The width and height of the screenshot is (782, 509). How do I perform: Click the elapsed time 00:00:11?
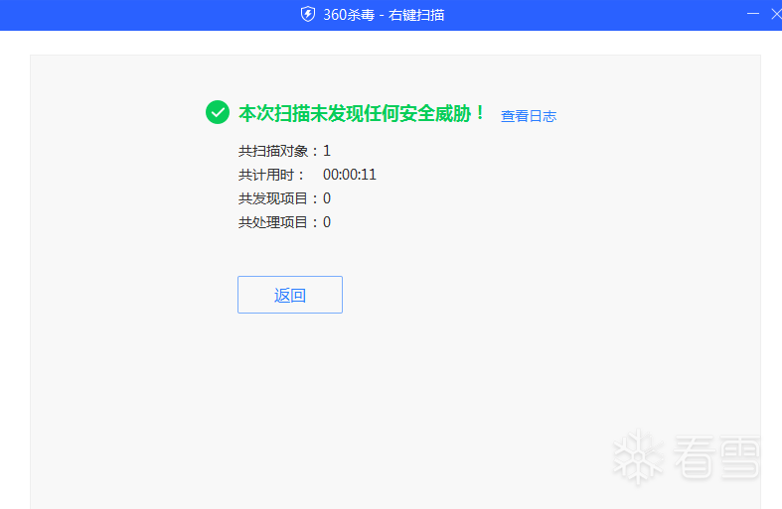tap(350, 175)
